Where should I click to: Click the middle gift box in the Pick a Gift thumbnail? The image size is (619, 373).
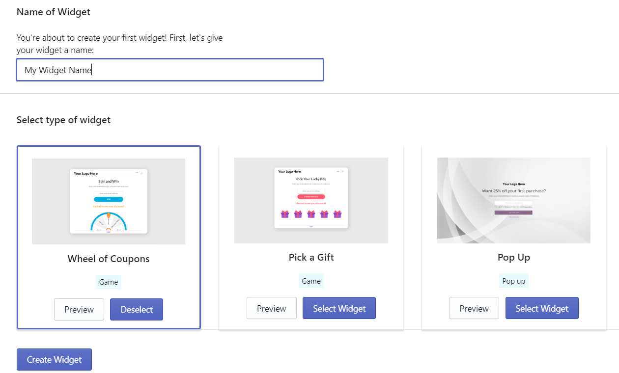311,214
